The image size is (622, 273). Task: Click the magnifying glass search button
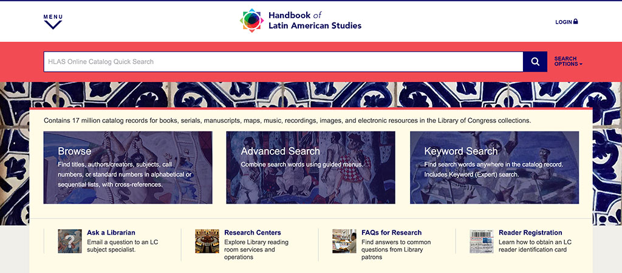[535, 61]
